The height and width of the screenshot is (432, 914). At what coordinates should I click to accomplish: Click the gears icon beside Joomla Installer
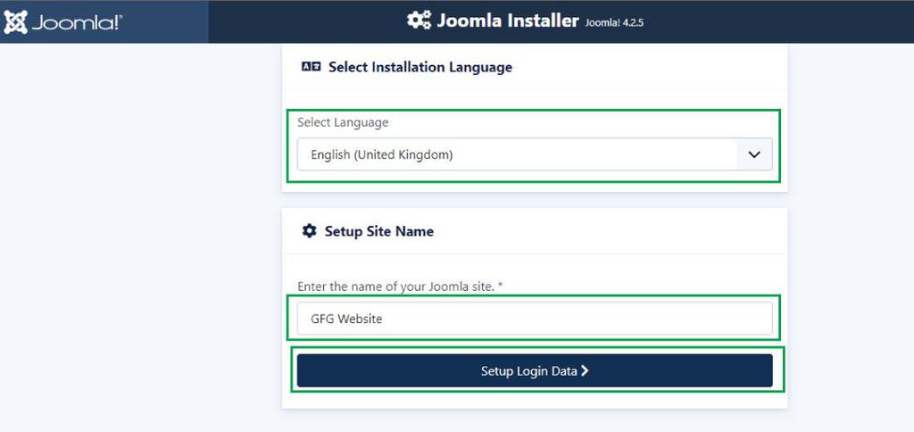point(420,21)
